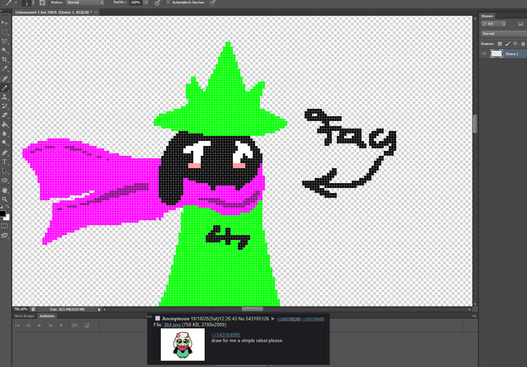This screenshot has width=527, height=367.
Task: Select the Clone Stamp tool
Action: pos(5,97)
